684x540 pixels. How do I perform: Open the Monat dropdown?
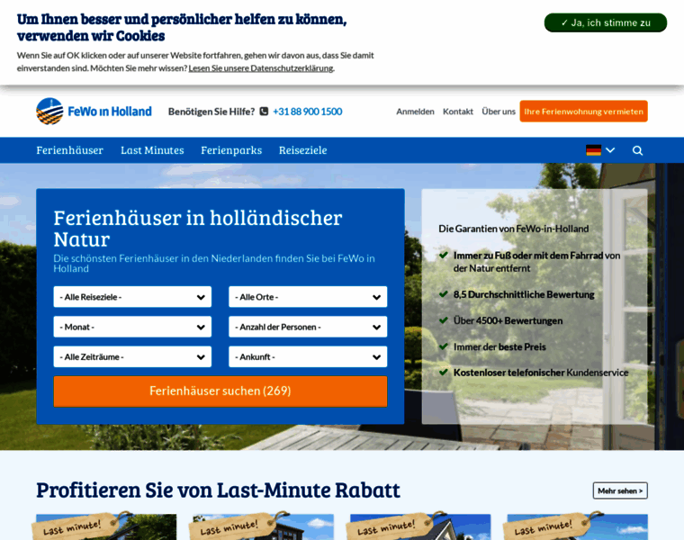(132, 327)
